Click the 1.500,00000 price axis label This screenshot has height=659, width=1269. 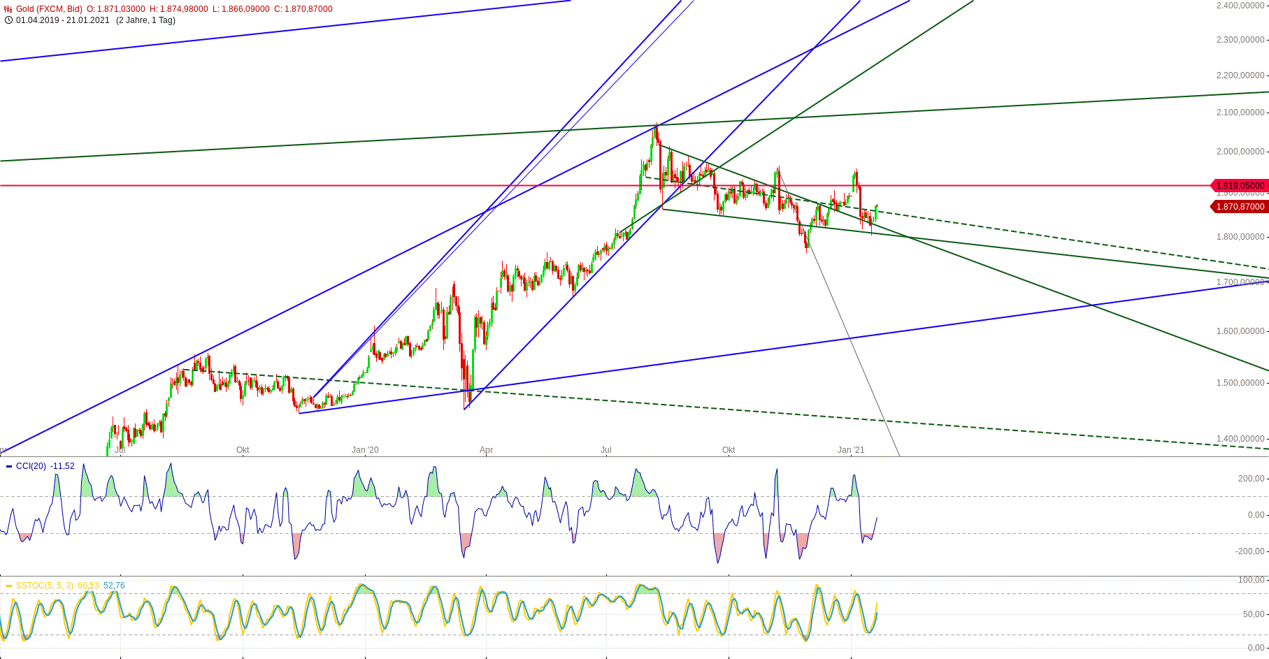coord(1240,383)
